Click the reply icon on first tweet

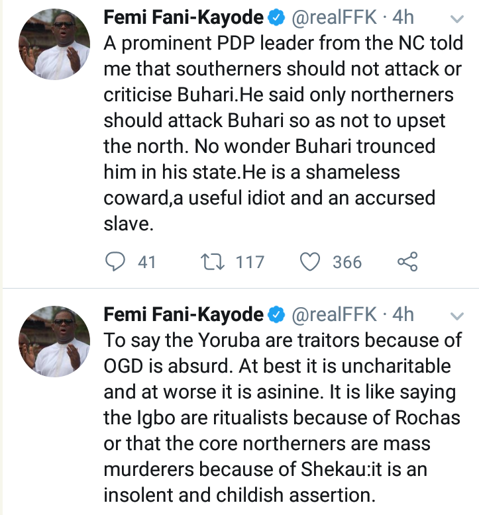(116, 262)
